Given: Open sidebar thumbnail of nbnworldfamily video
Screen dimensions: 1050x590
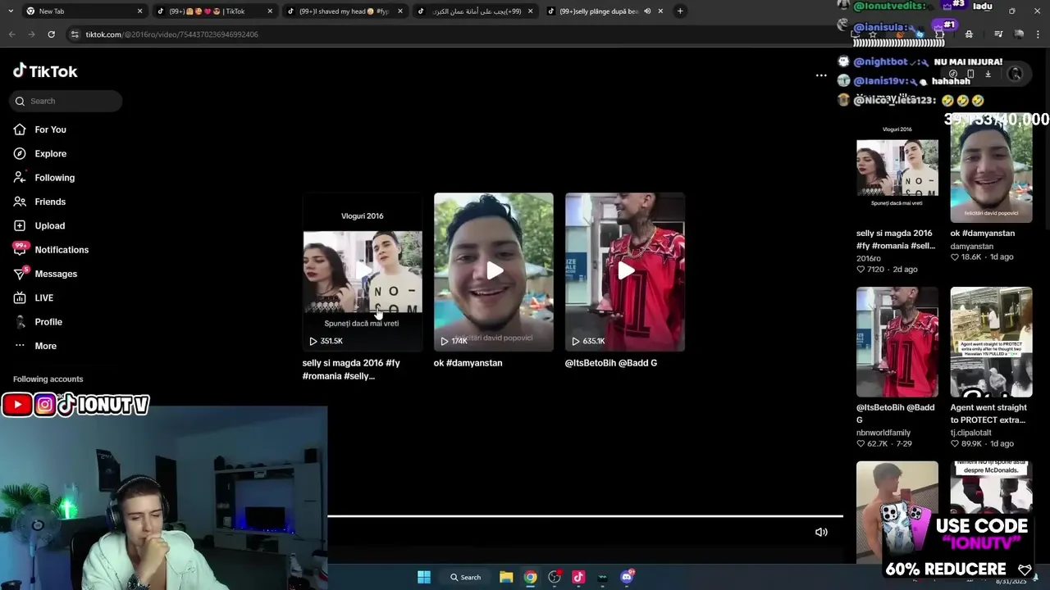Looking at the screenshot, I should click(x=897, y=342).
